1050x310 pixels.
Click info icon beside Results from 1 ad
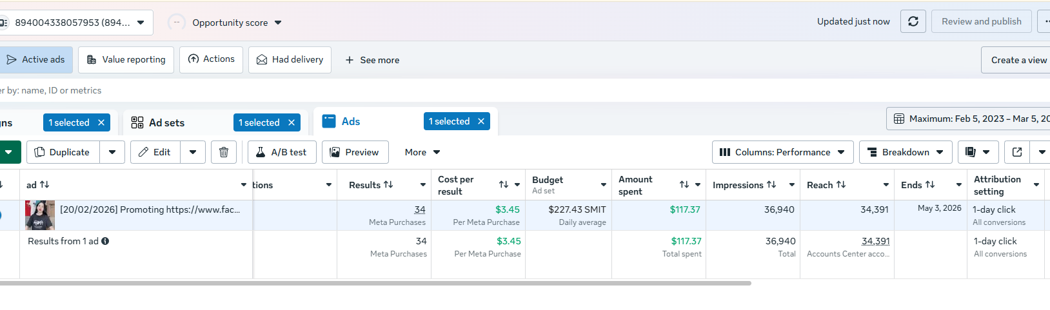pyautogui.click(x=105, y=241)
